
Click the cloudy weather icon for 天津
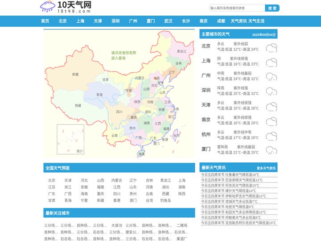pyautogui.click(x=272, y=107)
